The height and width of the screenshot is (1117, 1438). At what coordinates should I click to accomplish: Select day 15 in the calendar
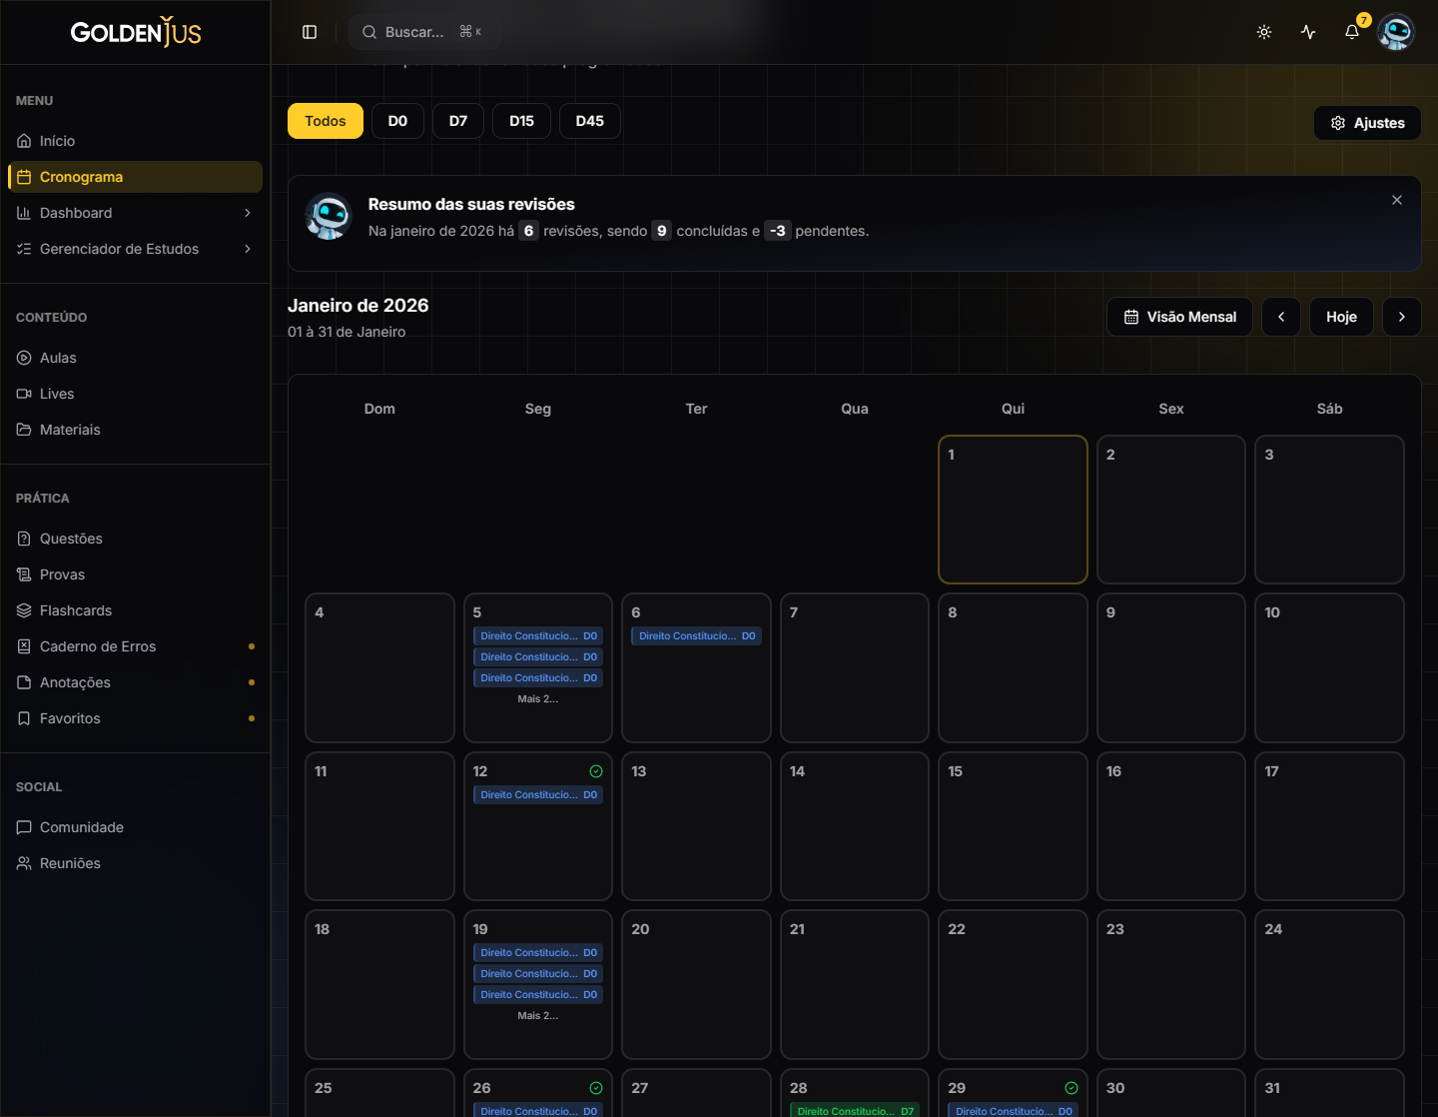(x=1013, y=826)
